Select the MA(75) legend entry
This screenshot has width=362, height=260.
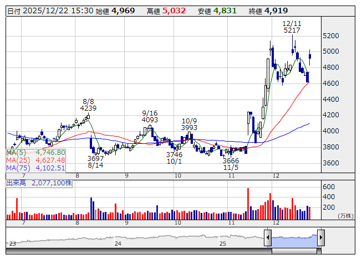coord(36,168)
